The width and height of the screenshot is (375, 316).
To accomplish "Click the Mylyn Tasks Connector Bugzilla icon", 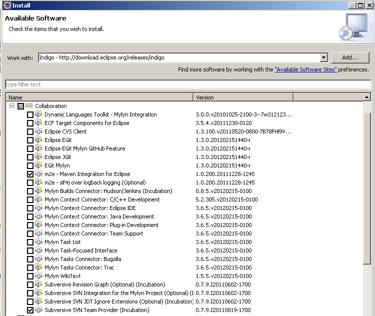I will pyautogui.click(x=38, y=258).
